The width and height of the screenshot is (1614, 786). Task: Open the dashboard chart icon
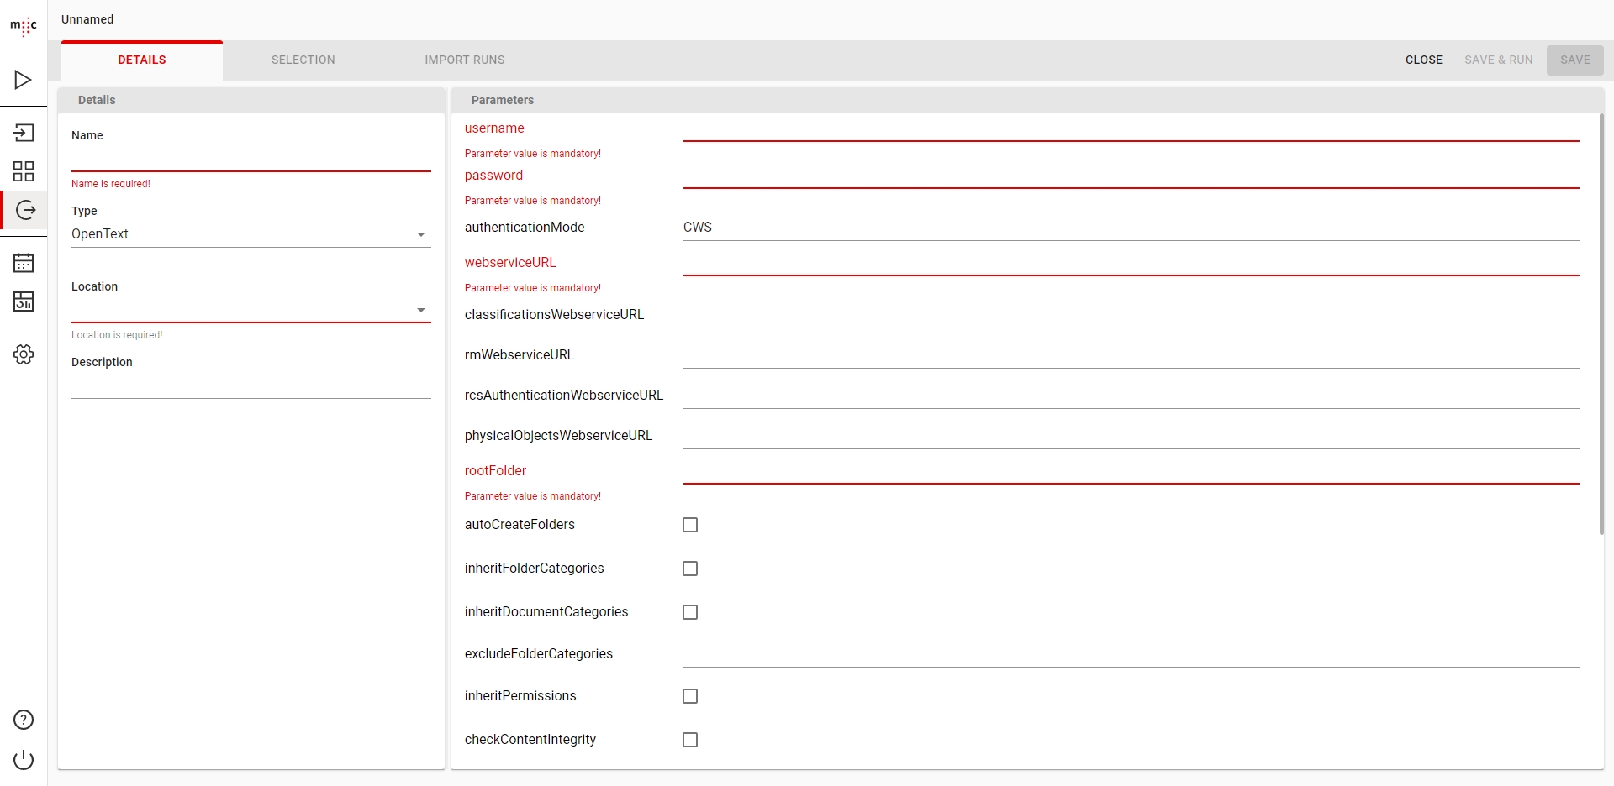click(24, 301)
